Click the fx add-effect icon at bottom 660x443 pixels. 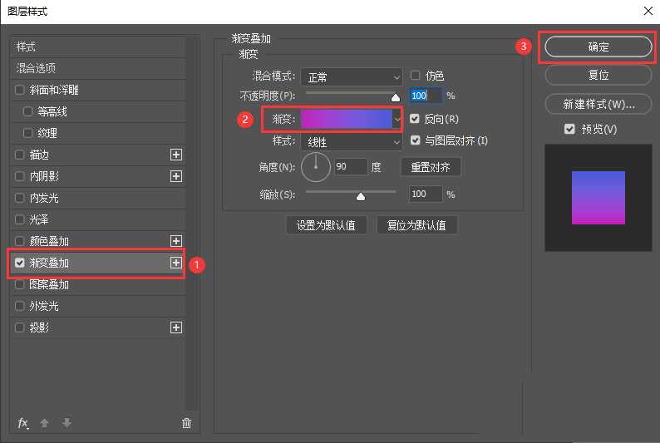(x=22, y=423)
